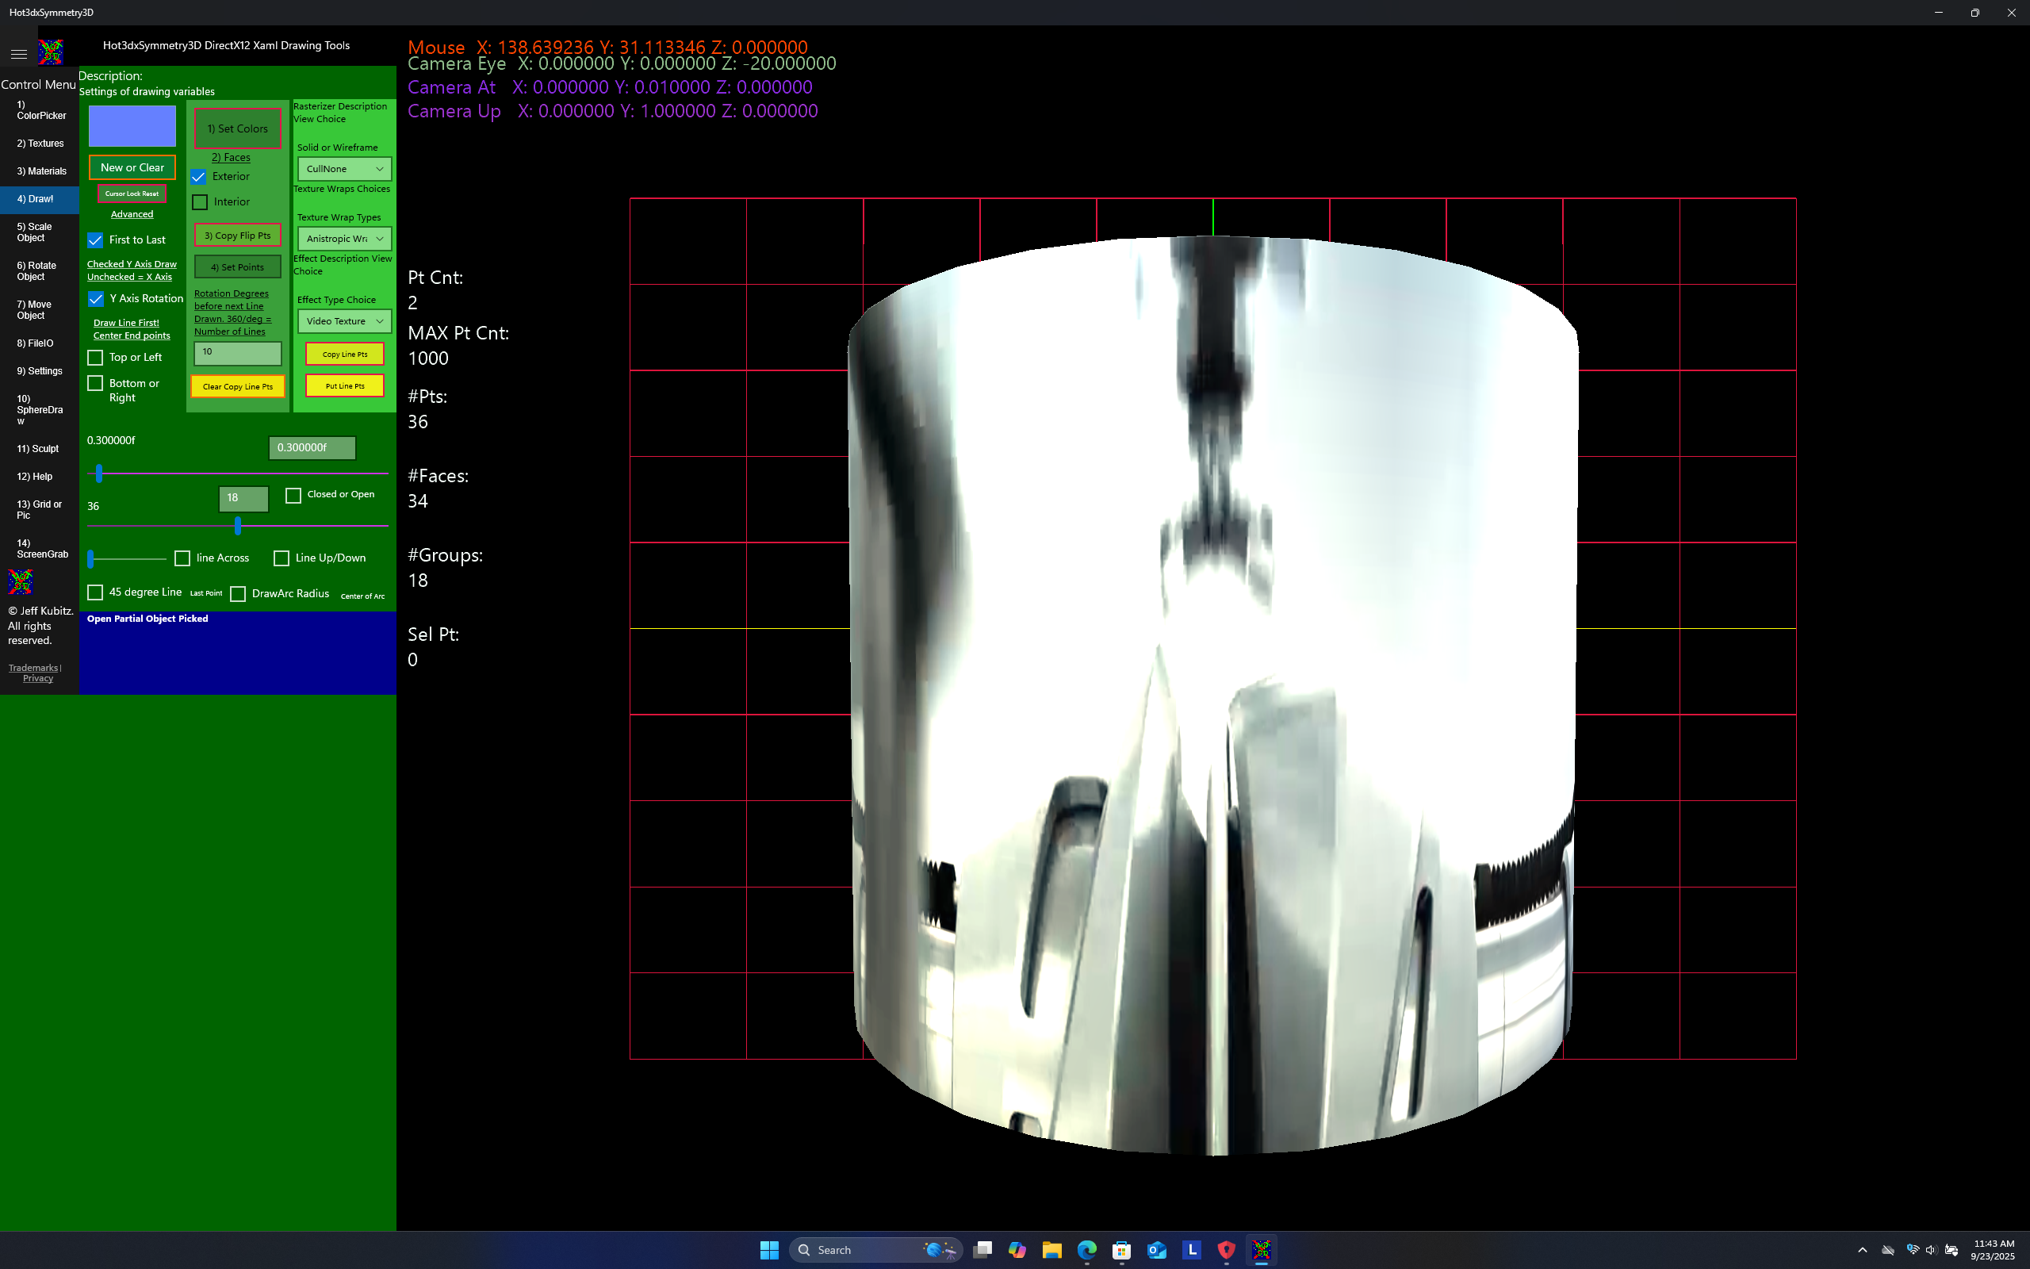Click the Hot3dxSymmetry3D taskbar icon
The height and width of the screenshot is (1269, 2030).
coord(1262,1250)
